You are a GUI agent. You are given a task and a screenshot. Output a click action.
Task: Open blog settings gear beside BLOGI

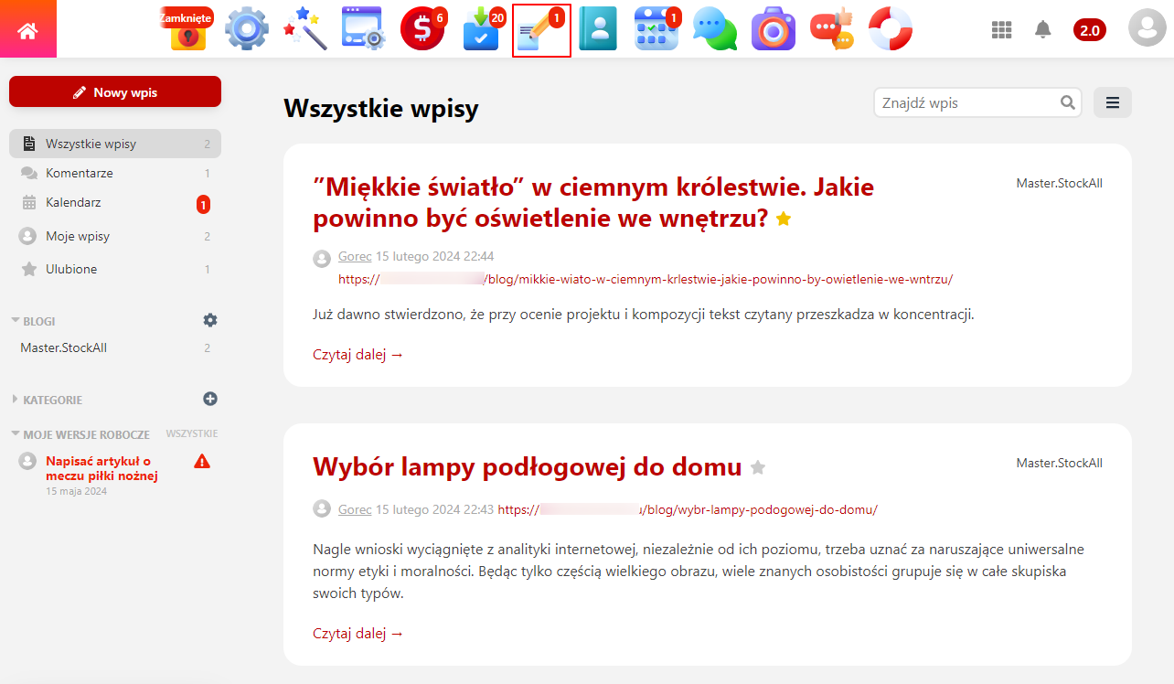(210, 320)
